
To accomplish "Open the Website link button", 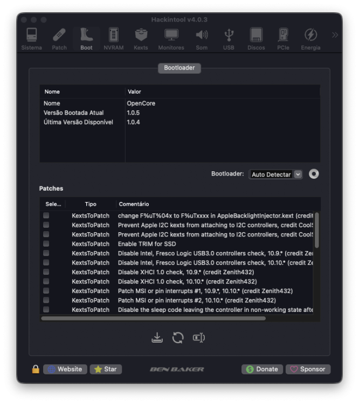I will pyautogui.click(x=65, y=369).
